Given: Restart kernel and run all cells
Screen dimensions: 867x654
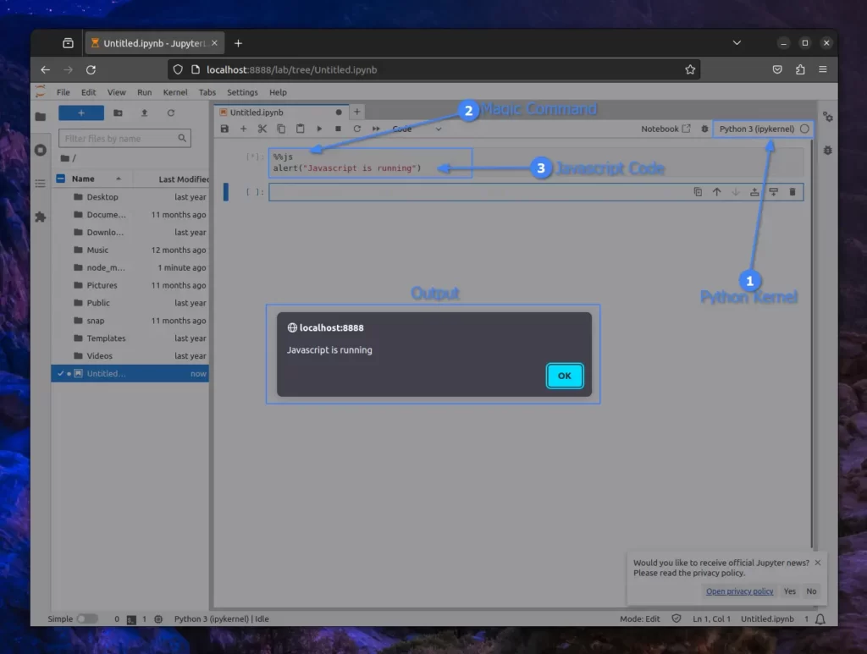Looking at the screenshot, I should click(376, 129).
